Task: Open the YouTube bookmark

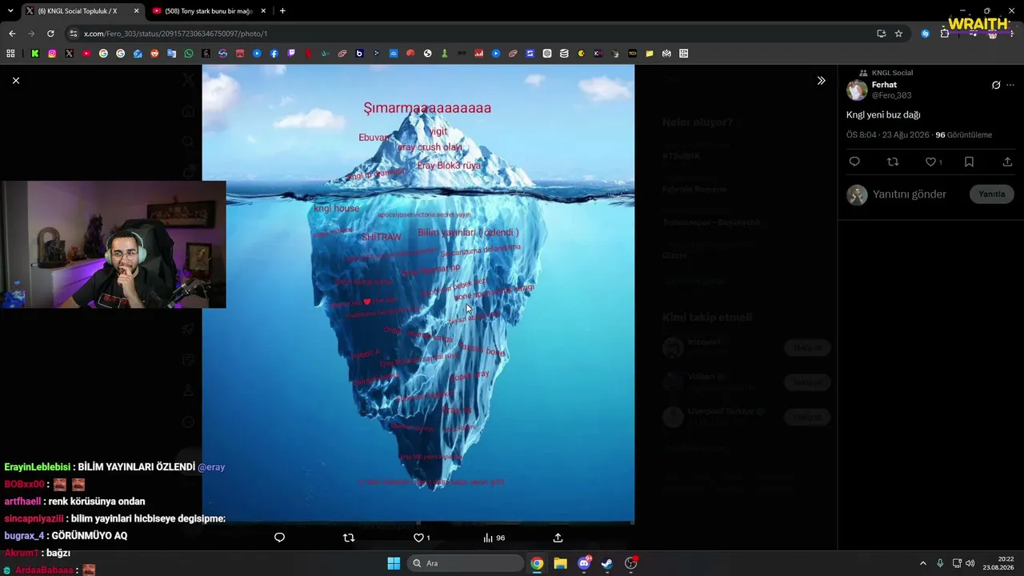Action: (86, 54)
